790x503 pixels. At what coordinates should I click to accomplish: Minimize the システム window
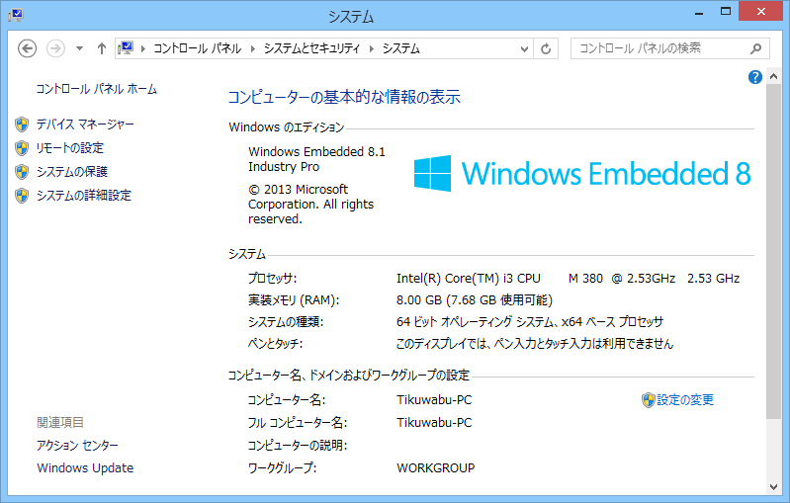(699, 12)
